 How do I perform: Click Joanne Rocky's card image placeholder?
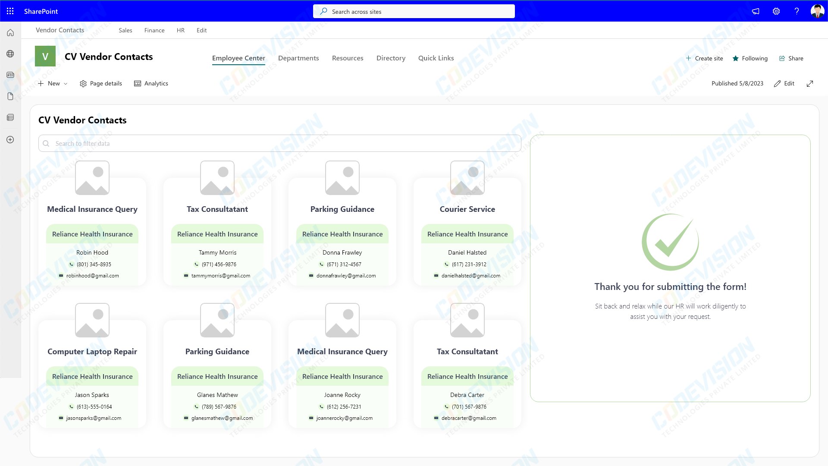[x=342, y=320]
